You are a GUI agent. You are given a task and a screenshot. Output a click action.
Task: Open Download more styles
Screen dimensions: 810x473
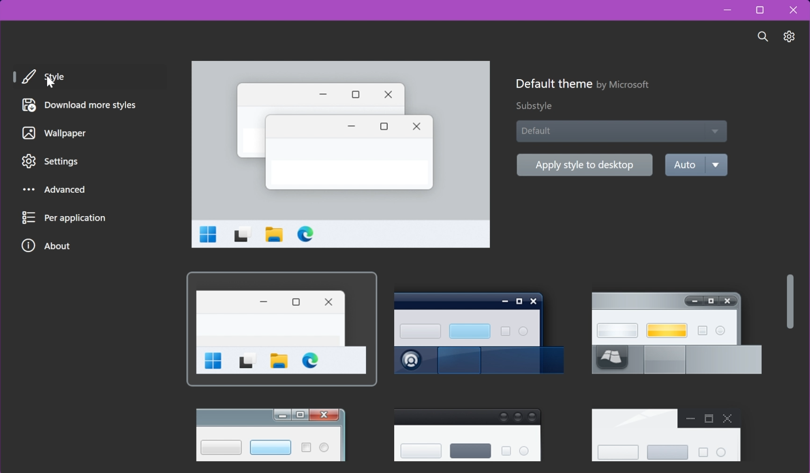89,105
